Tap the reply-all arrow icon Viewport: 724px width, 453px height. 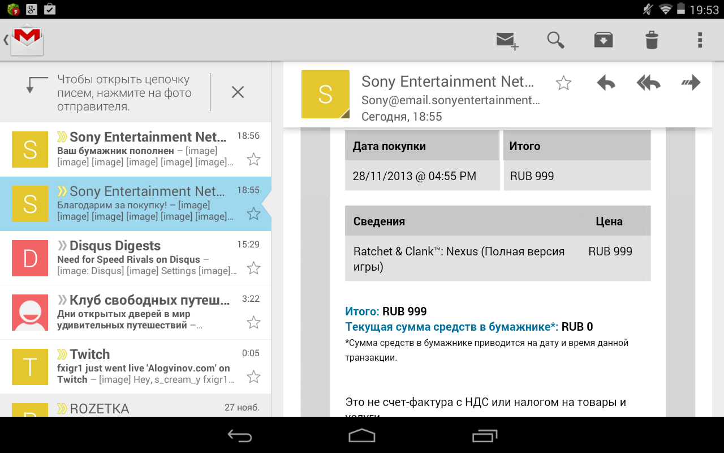[648, 83]
